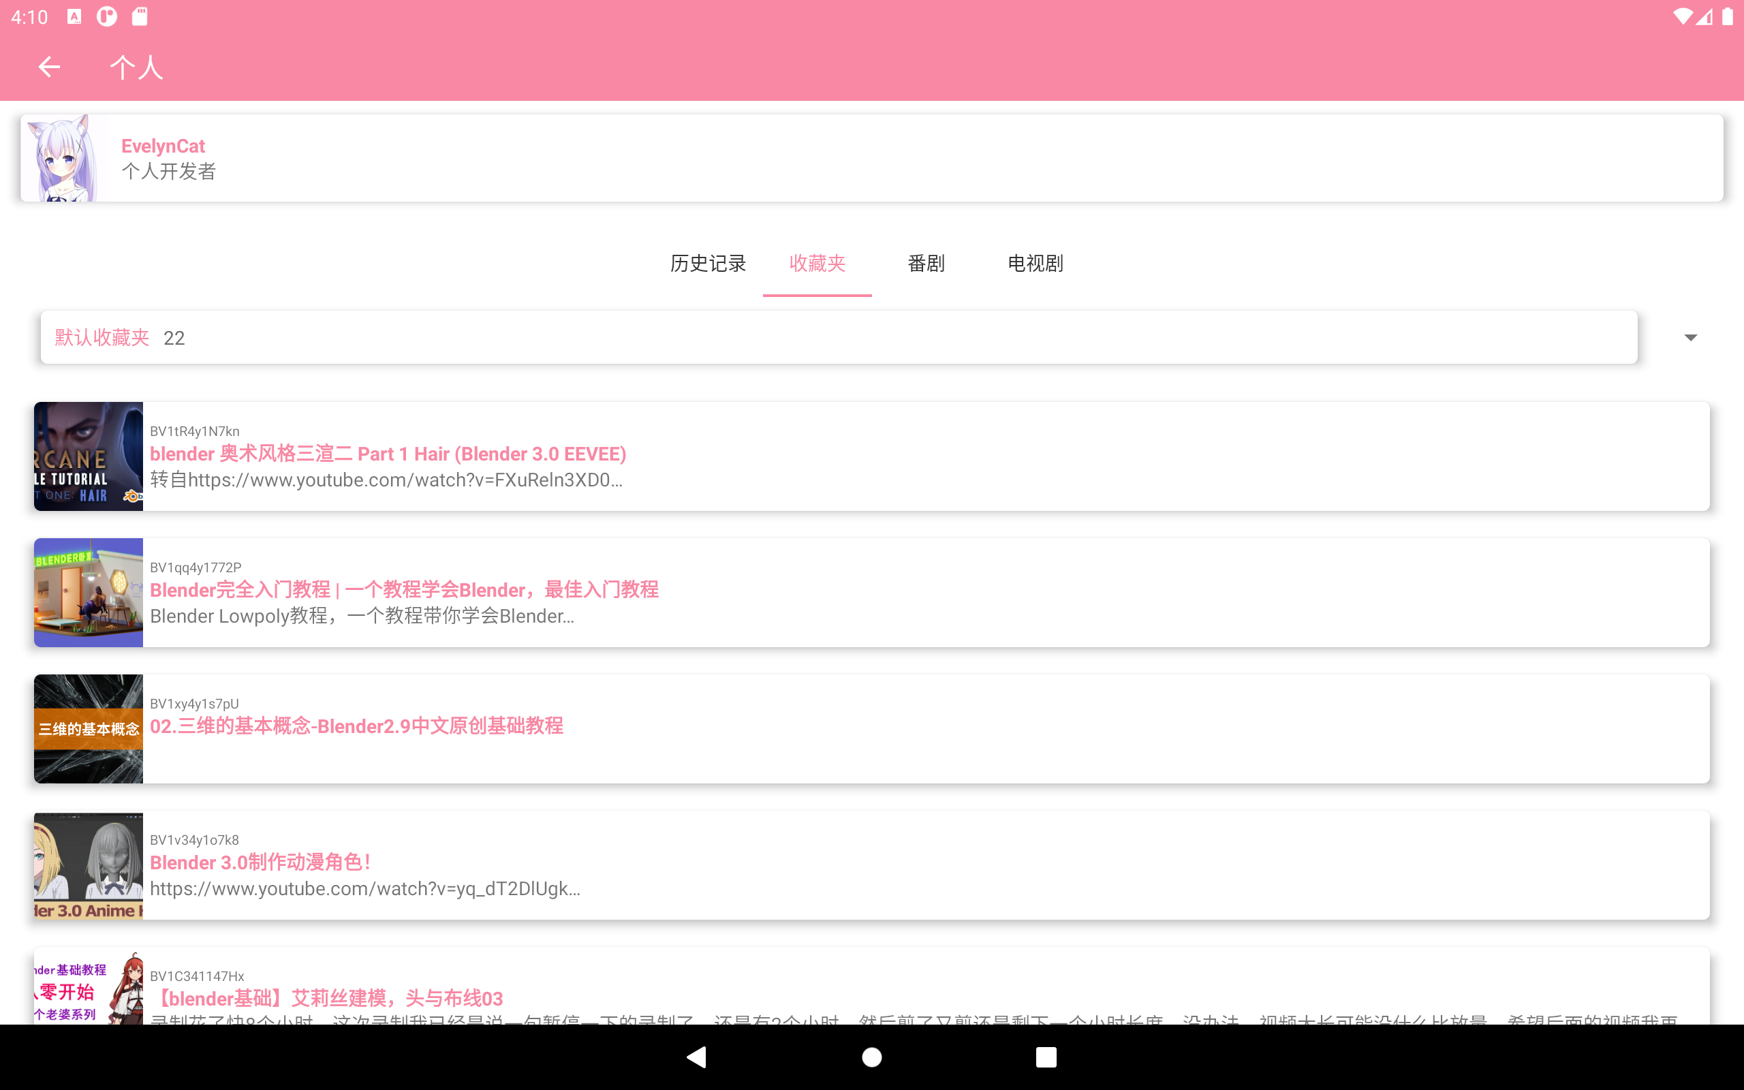Open Blender完全入门教程 video title
This screenshot has height=1090, width=1744.
(x=403, y=590)
